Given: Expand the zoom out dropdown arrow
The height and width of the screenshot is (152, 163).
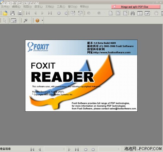Looking at the screenshot, I should click(94, 13).
